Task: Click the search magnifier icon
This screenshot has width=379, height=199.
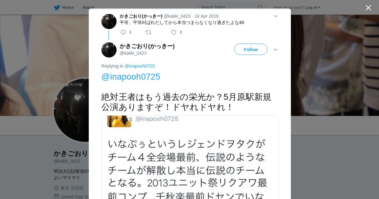Action: click(x=261, y=7)
